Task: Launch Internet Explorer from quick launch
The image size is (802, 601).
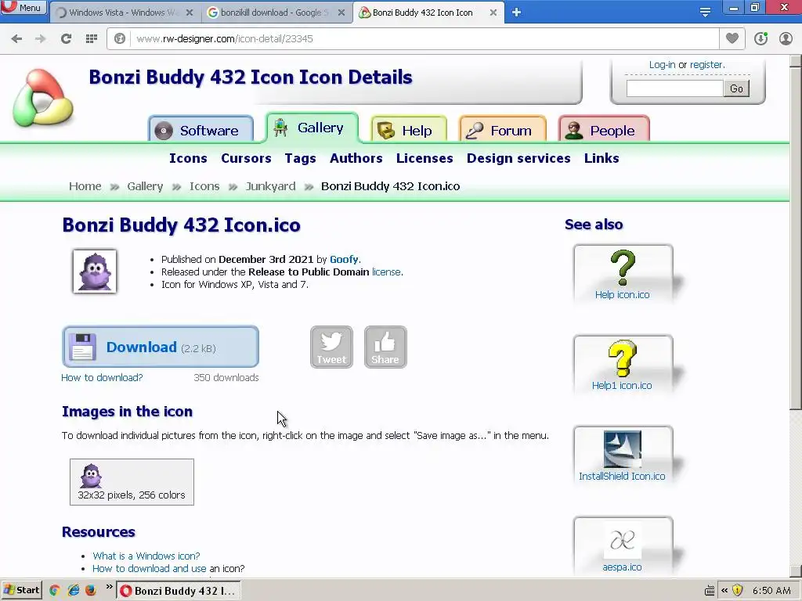Action: pos(73,590)
